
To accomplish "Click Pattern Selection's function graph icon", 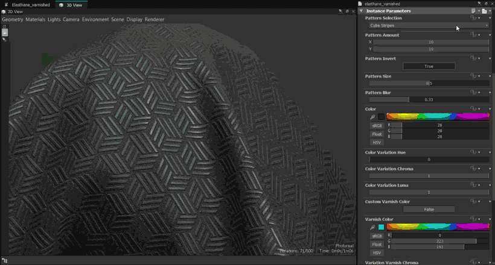I will tap(473, 18).
